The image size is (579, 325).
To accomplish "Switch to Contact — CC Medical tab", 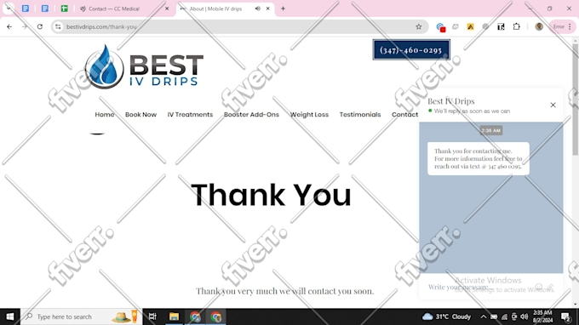I will 114,9.
